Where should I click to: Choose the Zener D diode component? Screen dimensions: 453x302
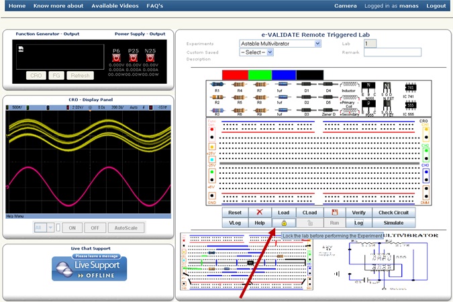tap(328, 109)
